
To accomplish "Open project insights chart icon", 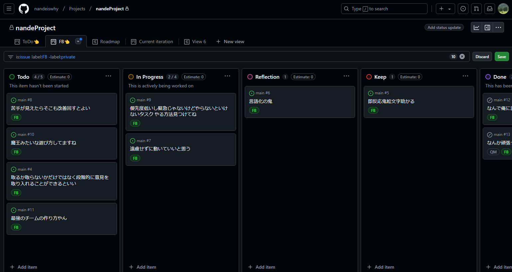I will [476, 28].
